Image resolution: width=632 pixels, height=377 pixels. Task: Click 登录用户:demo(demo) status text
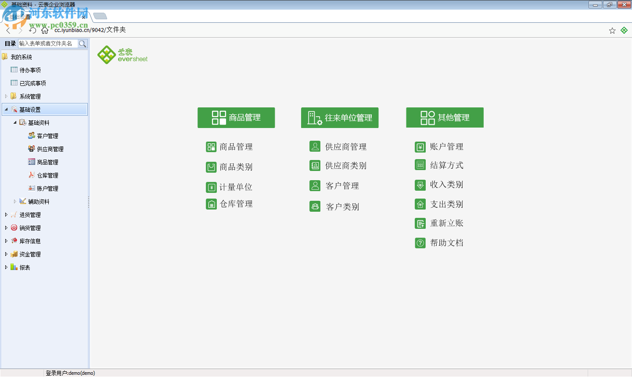70,373
